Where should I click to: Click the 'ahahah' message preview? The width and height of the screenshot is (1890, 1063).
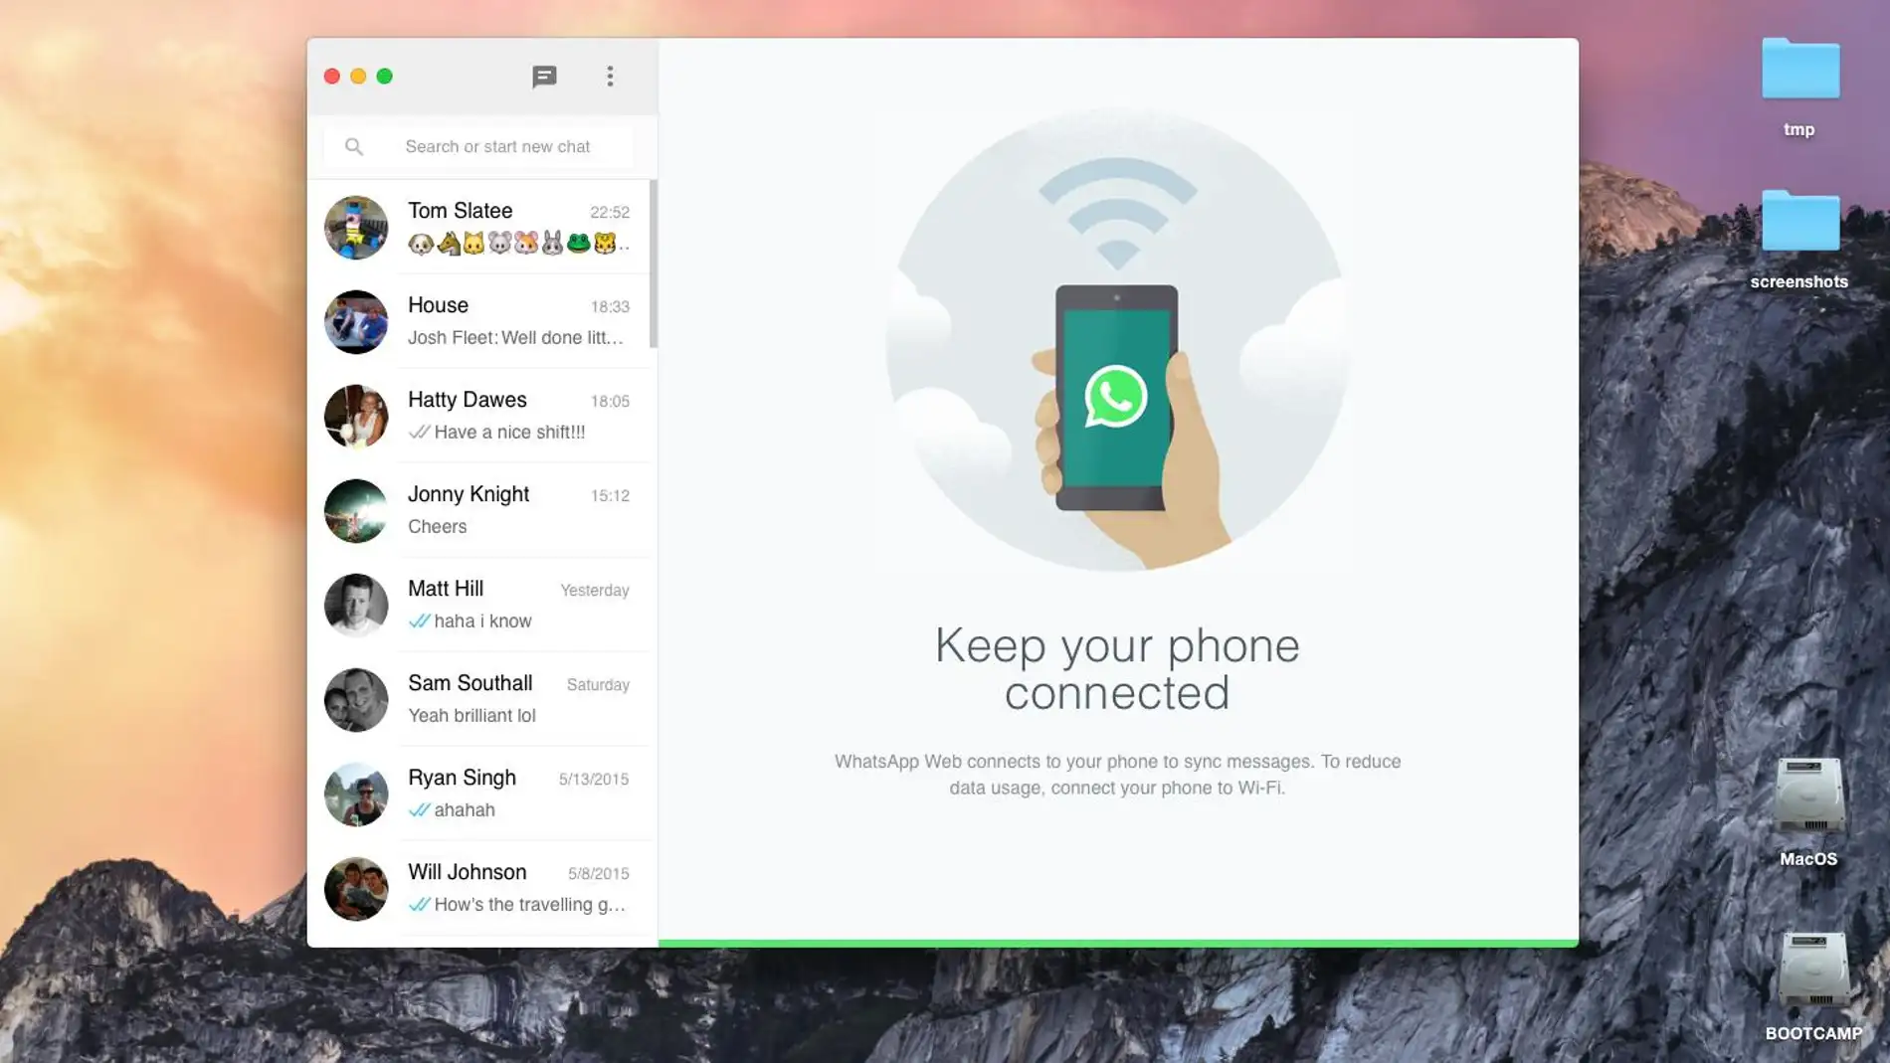[x=464, y=809]
